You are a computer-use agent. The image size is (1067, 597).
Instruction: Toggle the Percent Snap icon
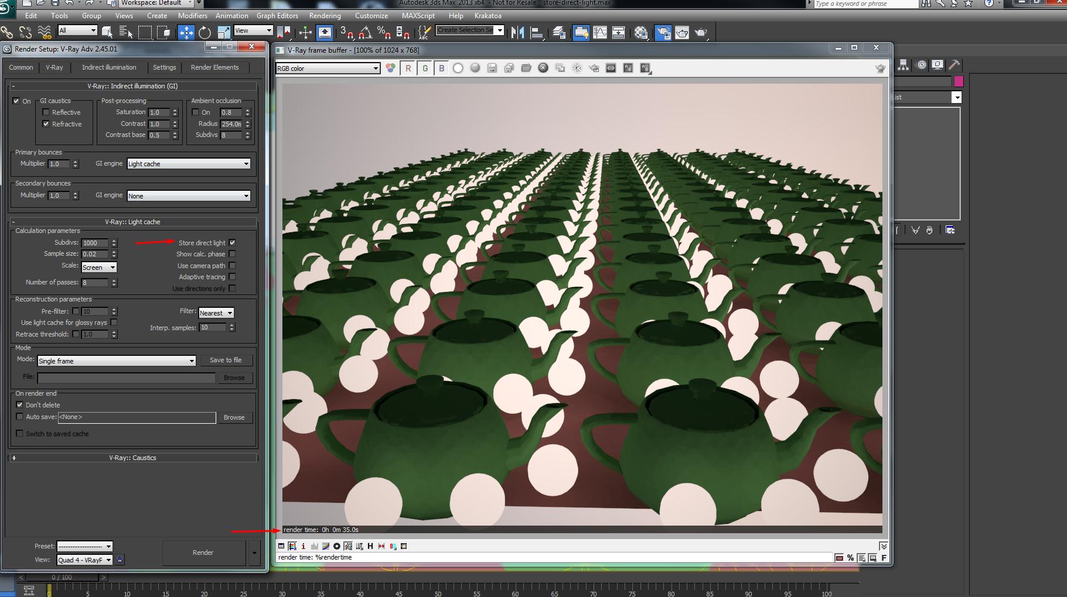click(384, 32)
